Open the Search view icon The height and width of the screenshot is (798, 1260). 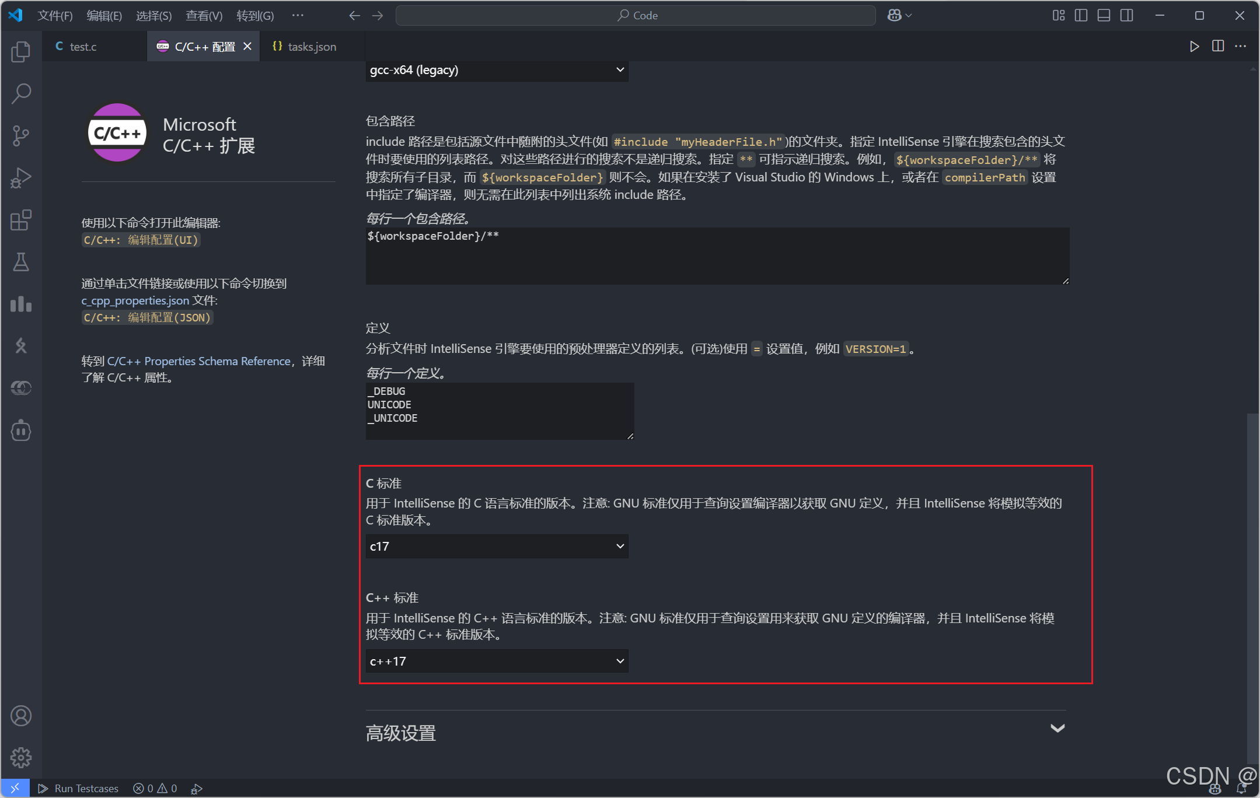click(x=21, y=93)
